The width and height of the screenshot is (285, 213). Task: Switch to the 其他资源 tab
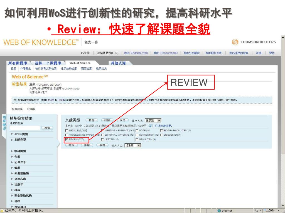(118, 63)
